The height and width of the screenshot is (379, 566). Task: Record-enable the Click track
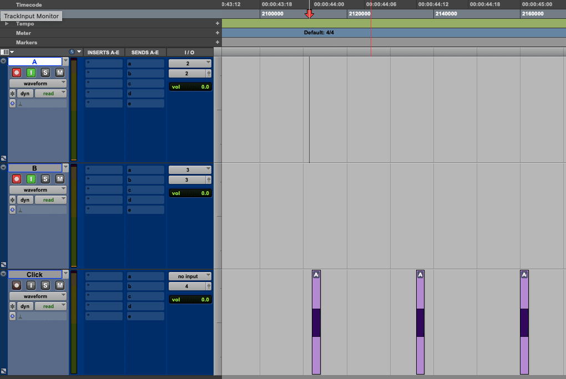(x=16, y=285)
